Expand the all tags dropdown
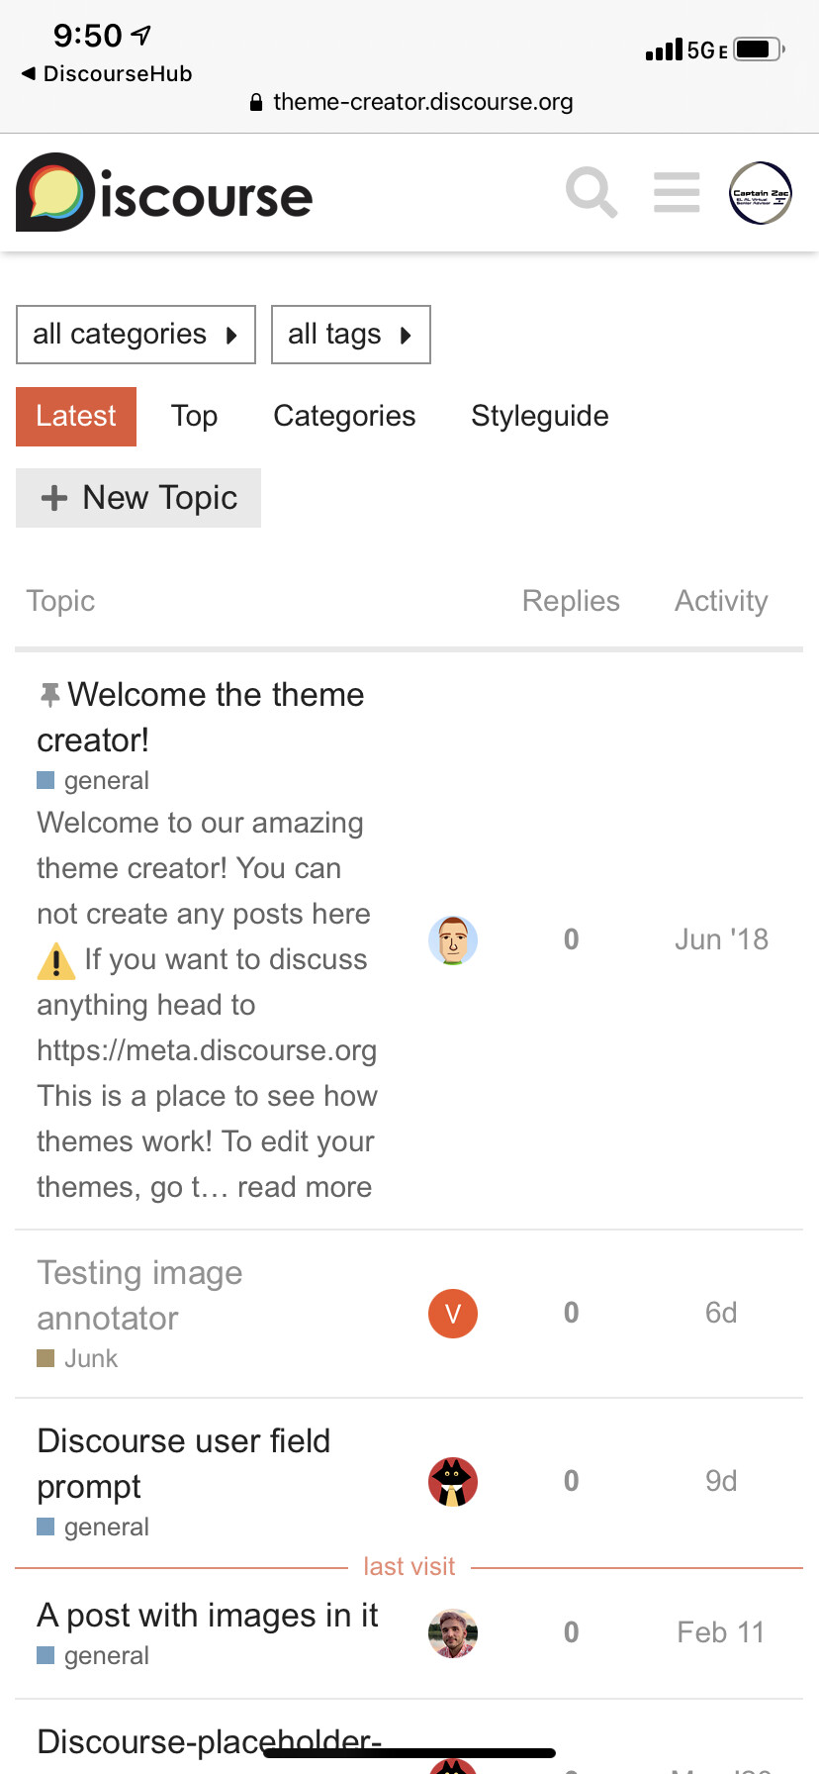 pos(351,335)
